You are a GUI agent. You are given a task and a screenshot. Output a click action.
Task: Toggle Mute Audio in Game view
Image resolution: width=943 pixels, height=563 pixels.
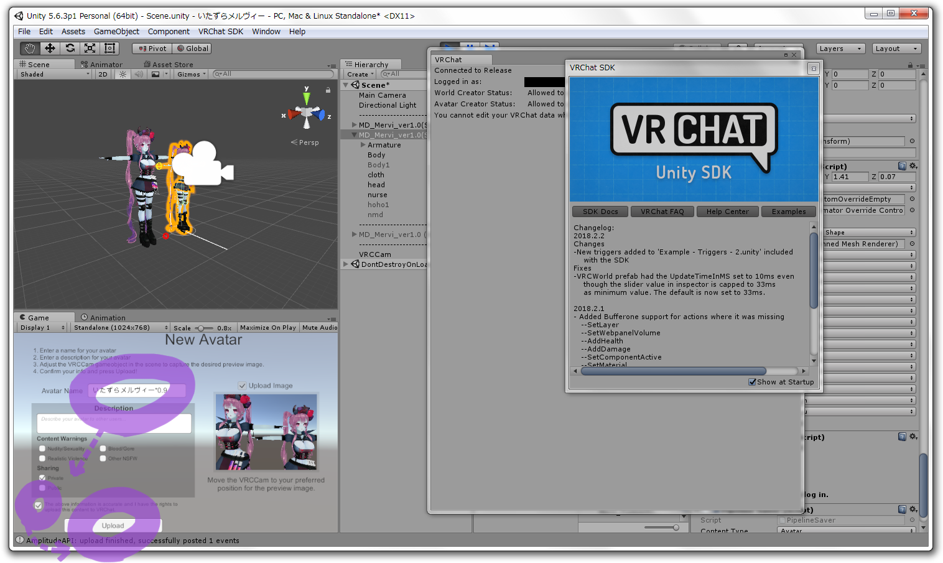[x=320, y=327]
